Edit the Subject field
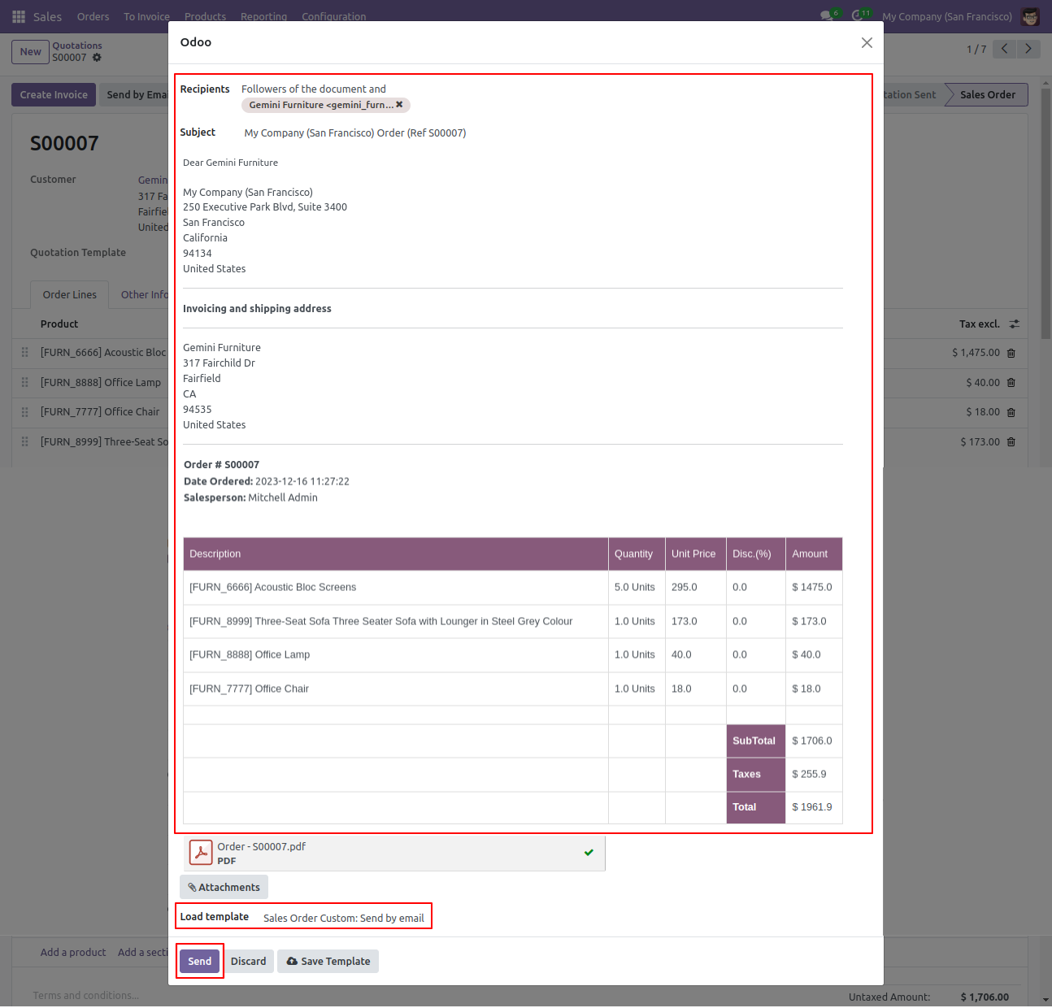Viewport: 1052px width, 1008px height. click(355, 133)
